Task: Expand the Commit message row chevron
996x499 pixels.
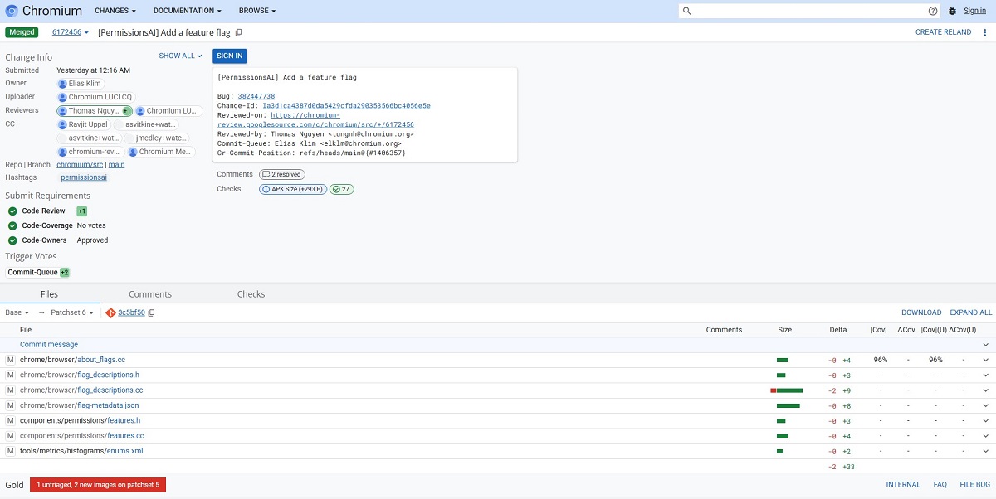Action: coord(986,345)
